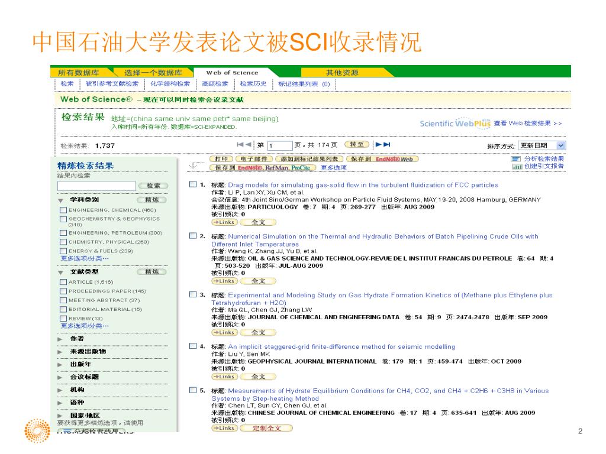
Task: Open 标记结果列表 (0) link
Action: [x=304, y=84]
